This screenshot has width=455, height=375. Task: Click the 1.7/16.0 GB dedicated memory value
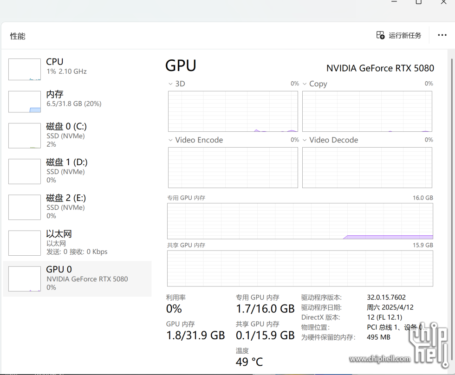click(x=265, y=309)
